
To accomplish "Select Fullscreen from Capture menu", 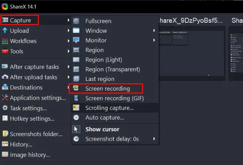I will point(115,21).
